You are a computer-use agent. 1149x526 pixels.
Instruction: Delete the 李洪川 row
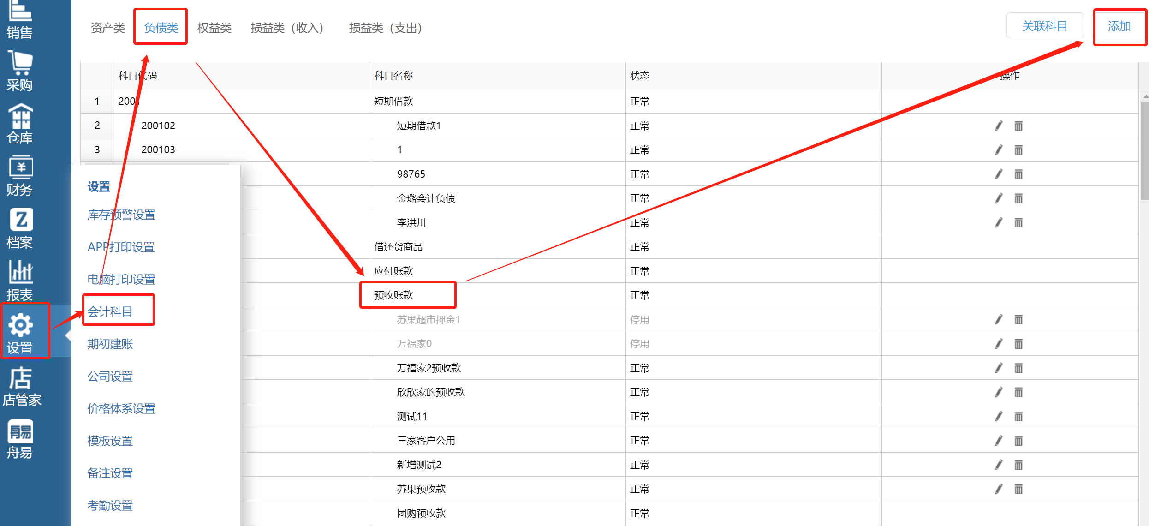[1018, 223]
